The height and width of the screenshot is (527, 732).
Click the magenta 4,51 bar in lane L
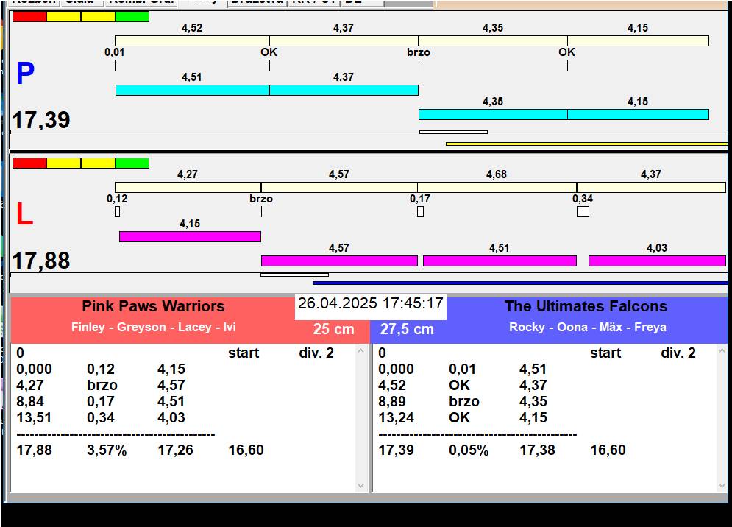click(x=500, y=261)
